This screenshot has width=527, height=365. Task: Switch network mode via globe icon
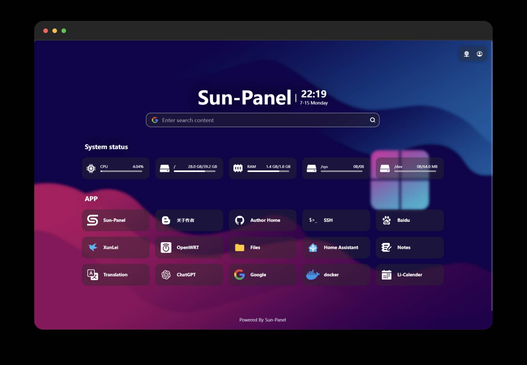click(x=467, y=54)
